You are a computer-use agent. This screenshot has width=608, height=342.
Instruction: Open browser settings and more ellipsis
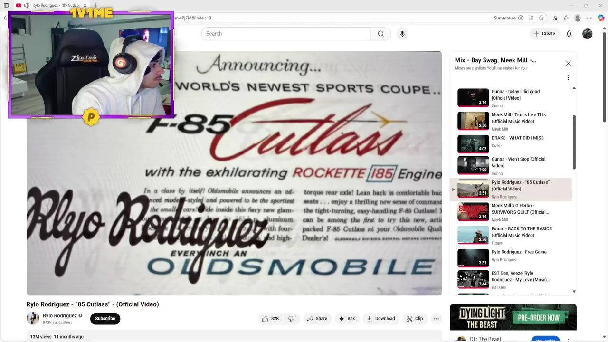(x=589, y=18)
